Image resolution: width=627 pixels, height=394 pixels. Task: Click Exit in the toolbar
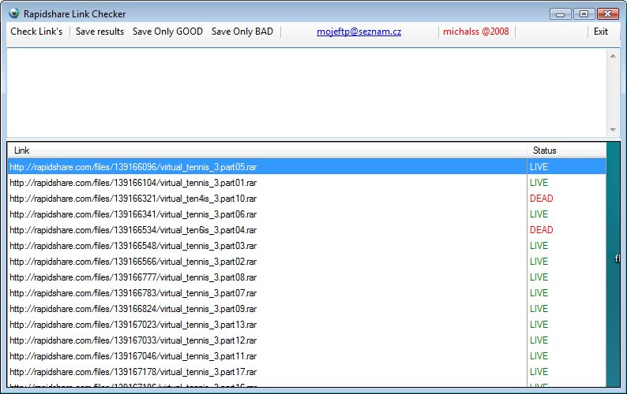click(x=601, y=32)
